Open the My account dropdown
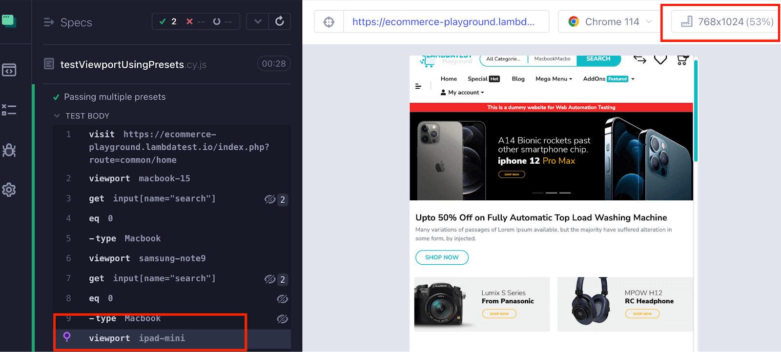 click(x=462, y=93)
